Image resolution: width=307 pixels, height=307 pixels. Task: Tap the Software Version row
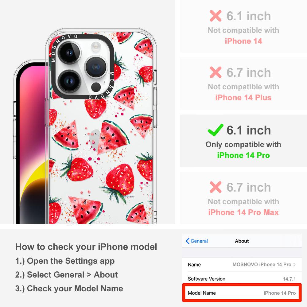(242, 279)
